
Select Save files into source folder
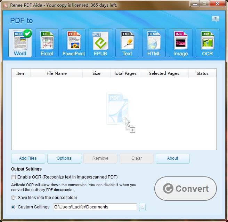14,198
